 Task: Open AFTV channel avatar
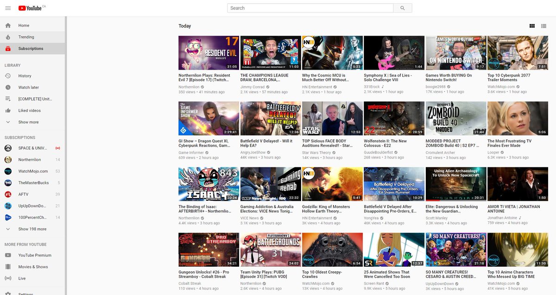pos(8,194)
